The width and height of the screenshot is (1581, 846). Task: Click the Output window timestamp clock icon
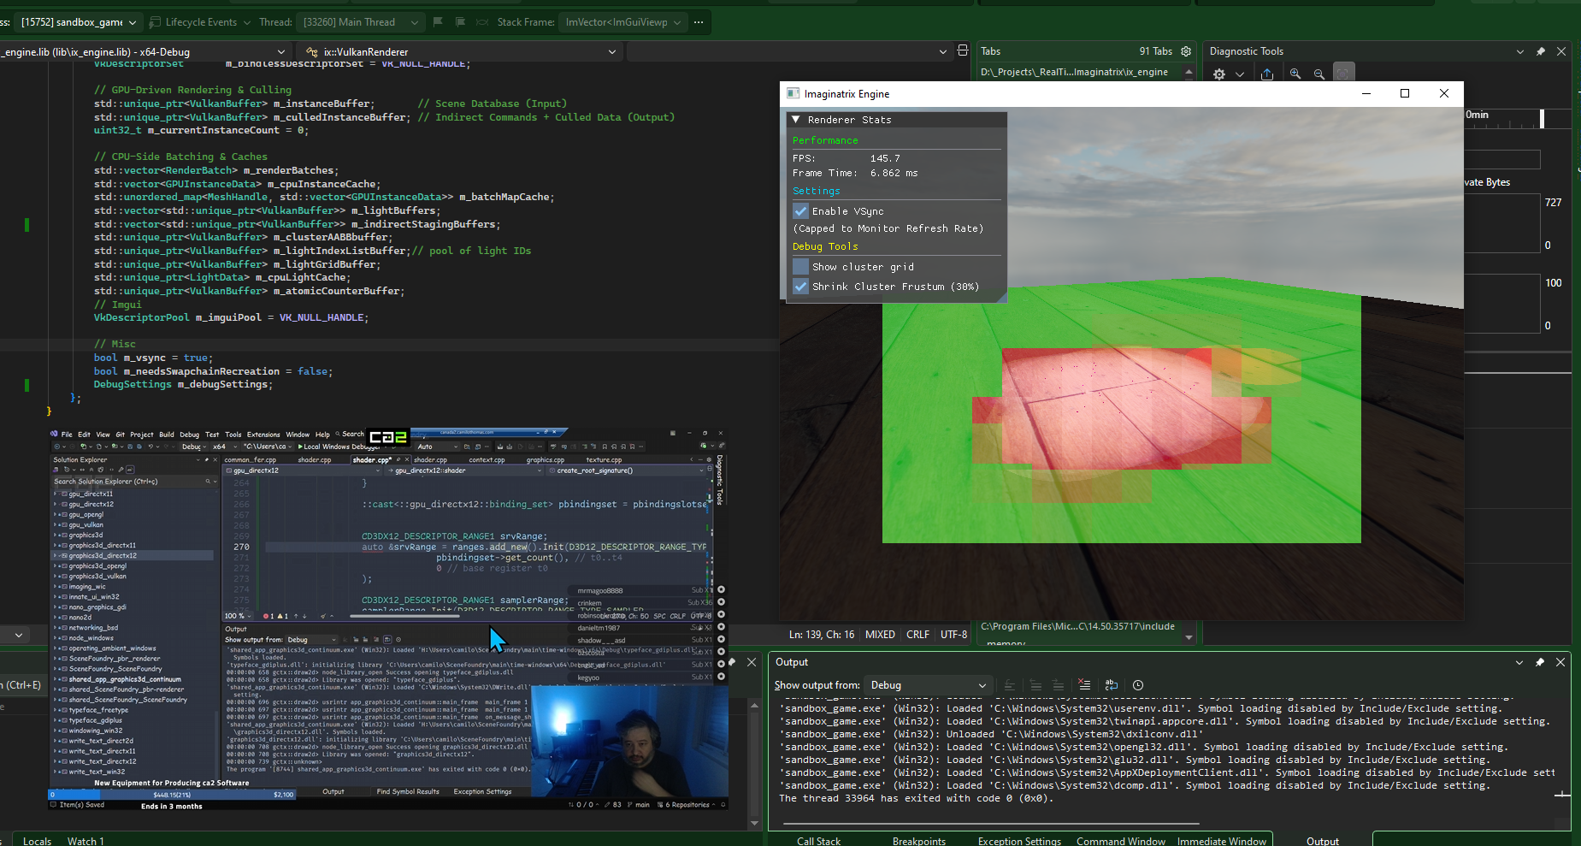(1138, 685)
